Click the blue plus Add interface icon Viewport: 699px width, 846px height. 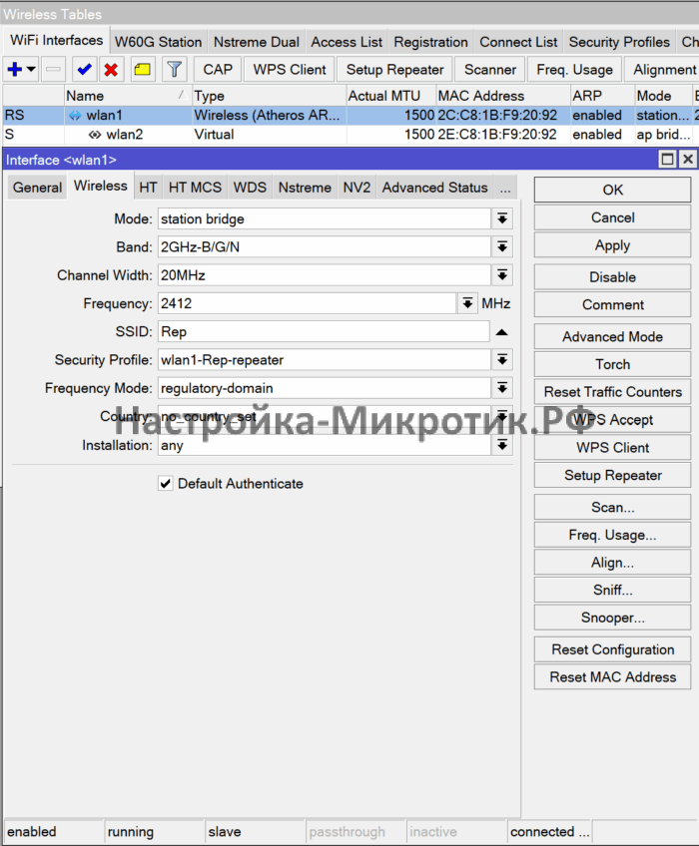(x=15, y=69)
